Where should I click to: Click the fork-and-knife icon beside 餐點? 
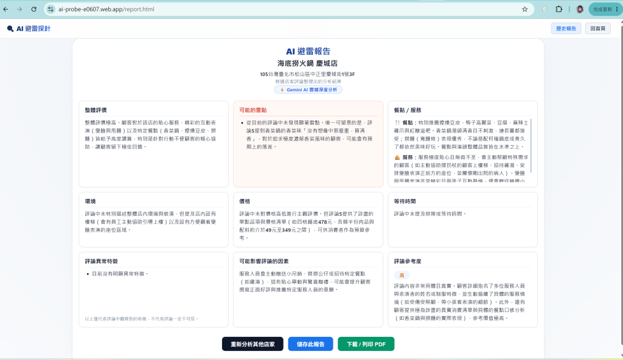click(397, 123)
